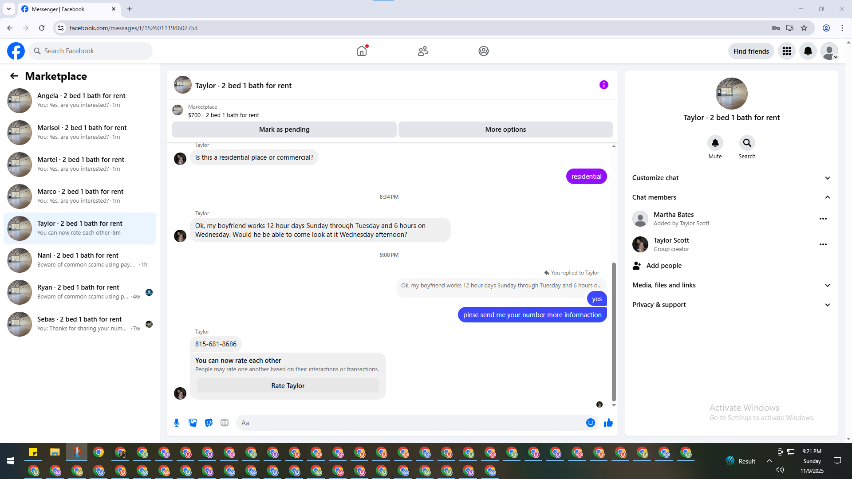852x479 pixels.
Task: Open Marco's 2 bed 1 bath conversation
Action: [x=80, y=196]
